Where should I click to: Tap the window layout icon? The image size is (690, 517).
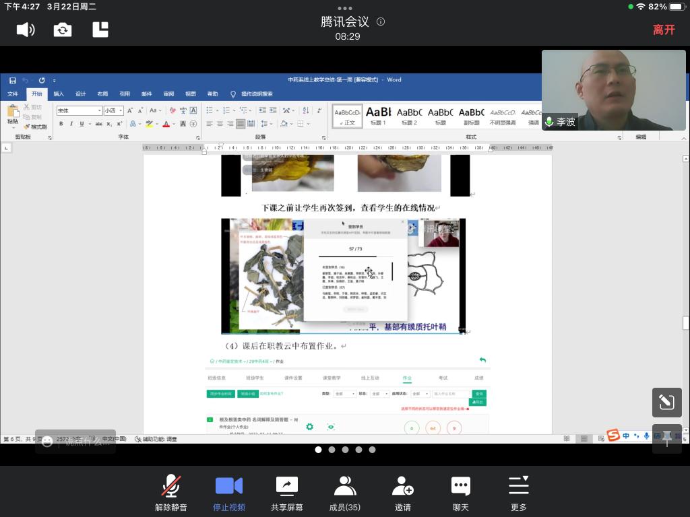[x=100, y=30]
